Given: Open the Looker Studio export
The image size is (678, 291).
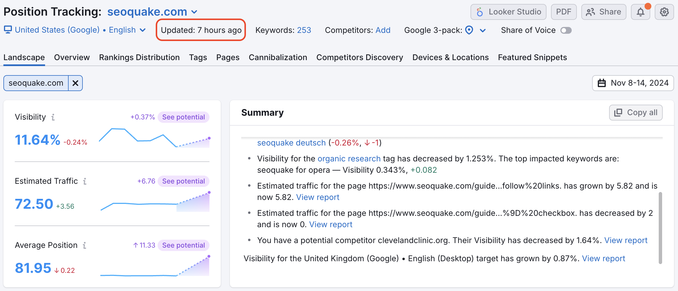Looking at the screenshot, I should tap(508, 12).
